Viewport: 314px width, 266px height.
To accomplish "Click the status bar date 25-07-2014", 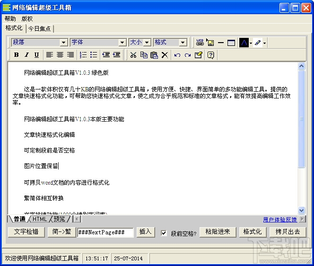I will pos(128,258).
